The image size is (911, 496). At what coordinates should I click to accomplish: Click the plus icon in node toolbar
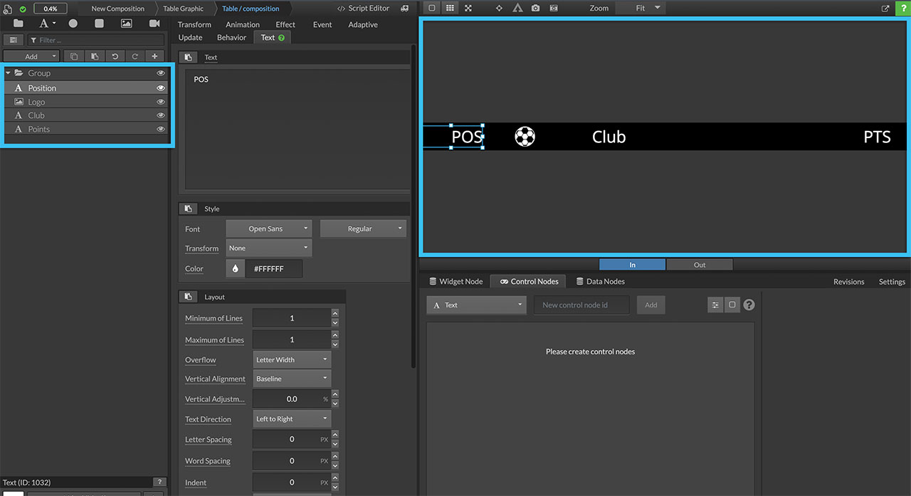[x=155, y=56]
